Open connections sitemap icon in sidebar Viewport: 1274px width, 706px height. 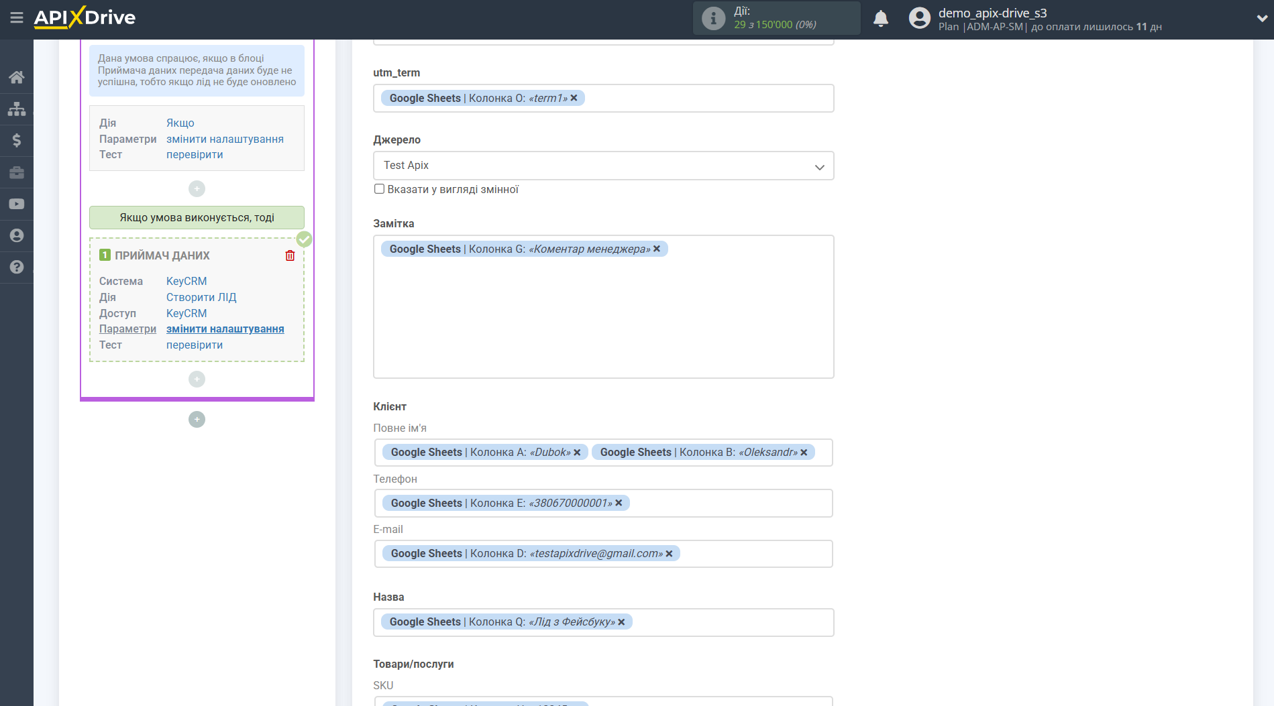coord(17,109)
